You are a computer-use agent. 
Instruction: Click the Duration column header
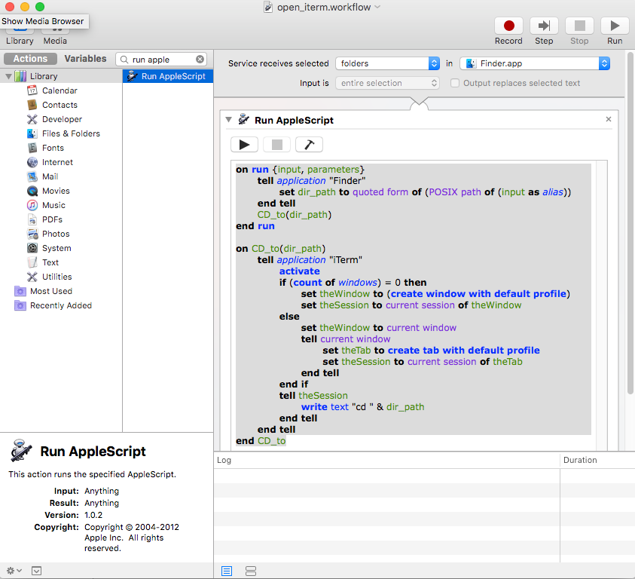click(598, 460)
